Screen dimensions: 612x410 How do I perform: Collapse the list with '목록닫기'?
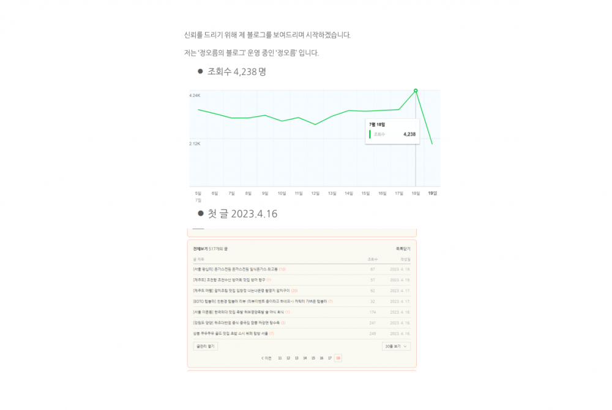(403, 249)
